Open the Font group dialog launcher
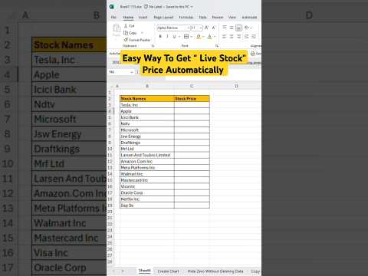Screen dimensions: 368x276 pyautogui.click(x=217, y=46)
